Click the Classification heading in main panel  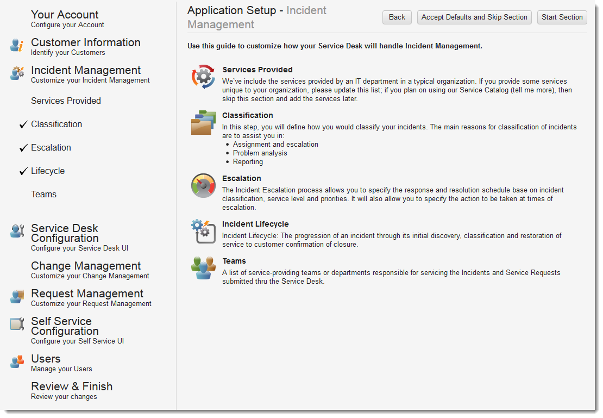(x=247, y=115)
